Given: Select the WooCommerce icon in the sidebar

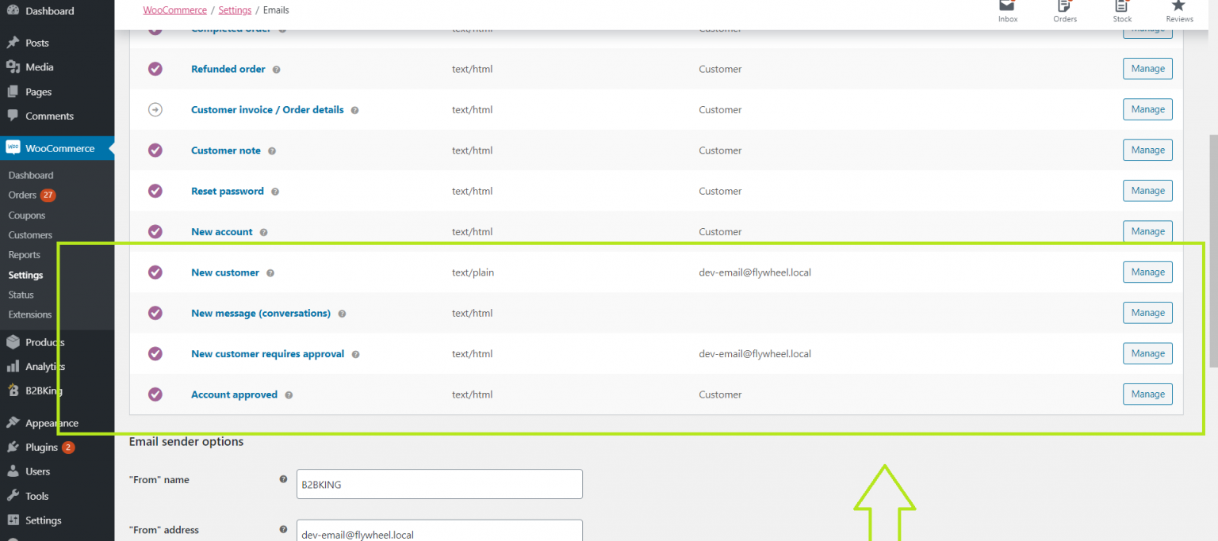Looking at the screenshot, I should [x=13, y=147].
